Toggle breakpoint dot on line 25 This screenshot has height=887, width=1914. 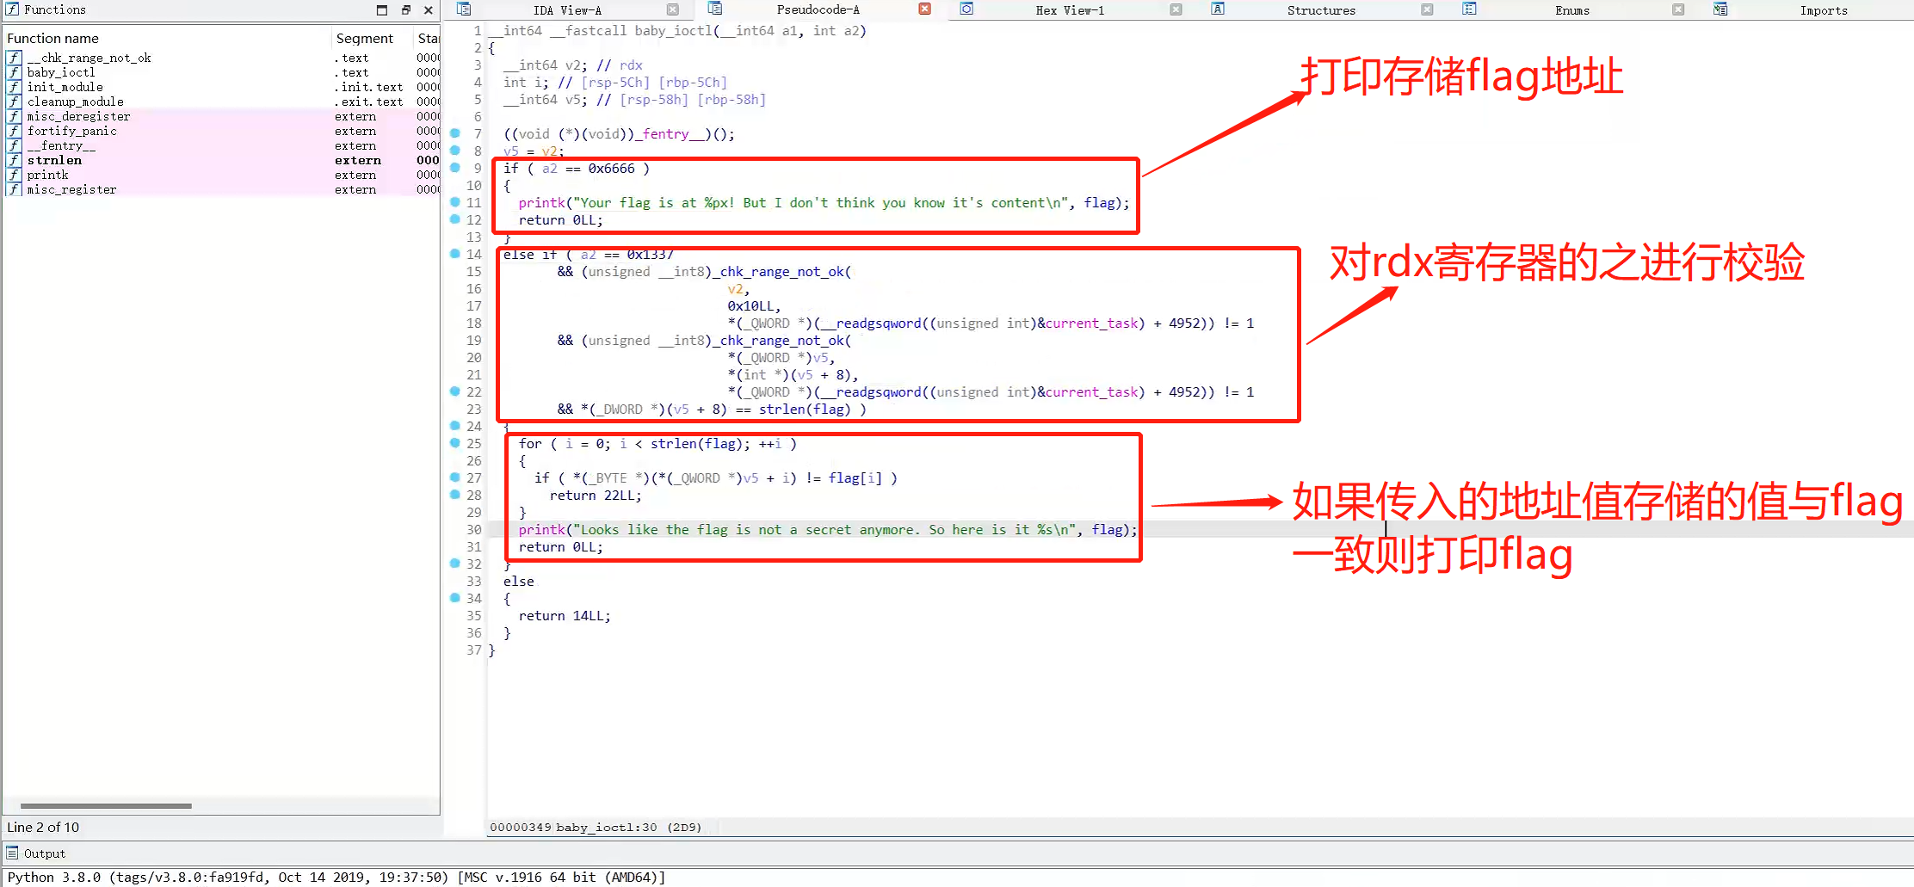point(455,443)
